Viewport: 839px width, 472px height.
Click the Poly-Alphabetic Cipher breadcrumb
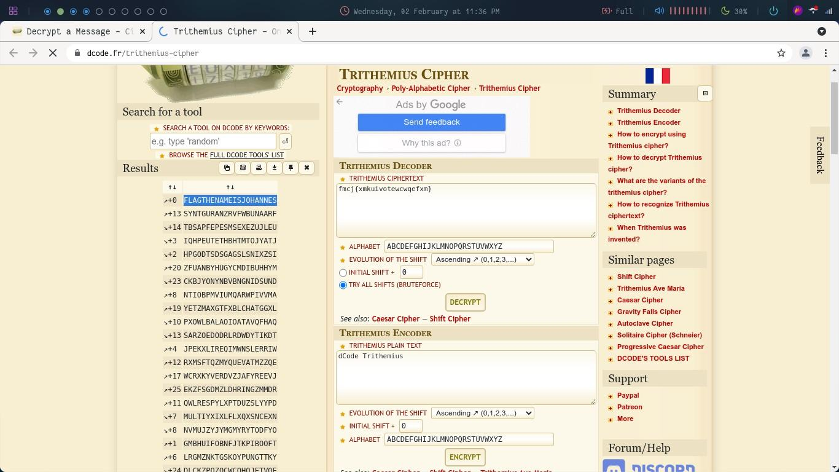[431, 88]
